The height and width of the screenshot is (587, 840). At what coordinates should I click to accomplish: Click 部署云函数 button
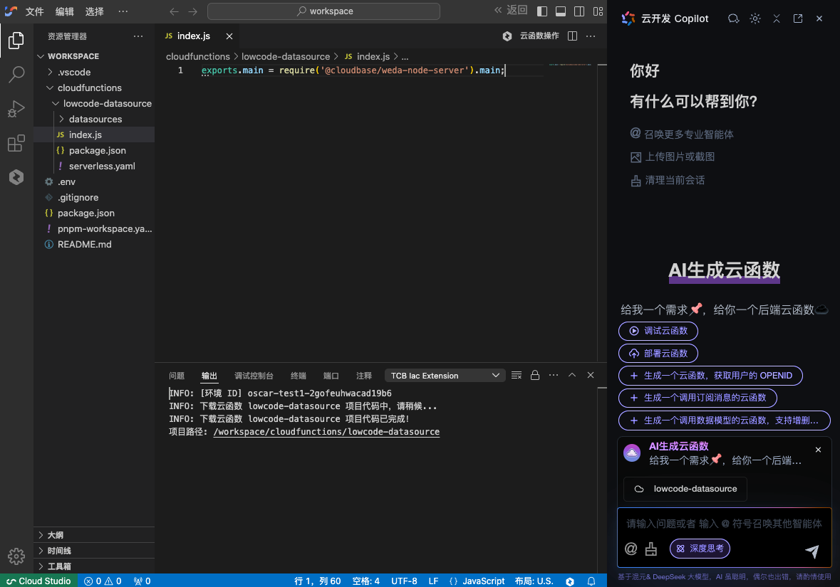[x=658, y=354]
